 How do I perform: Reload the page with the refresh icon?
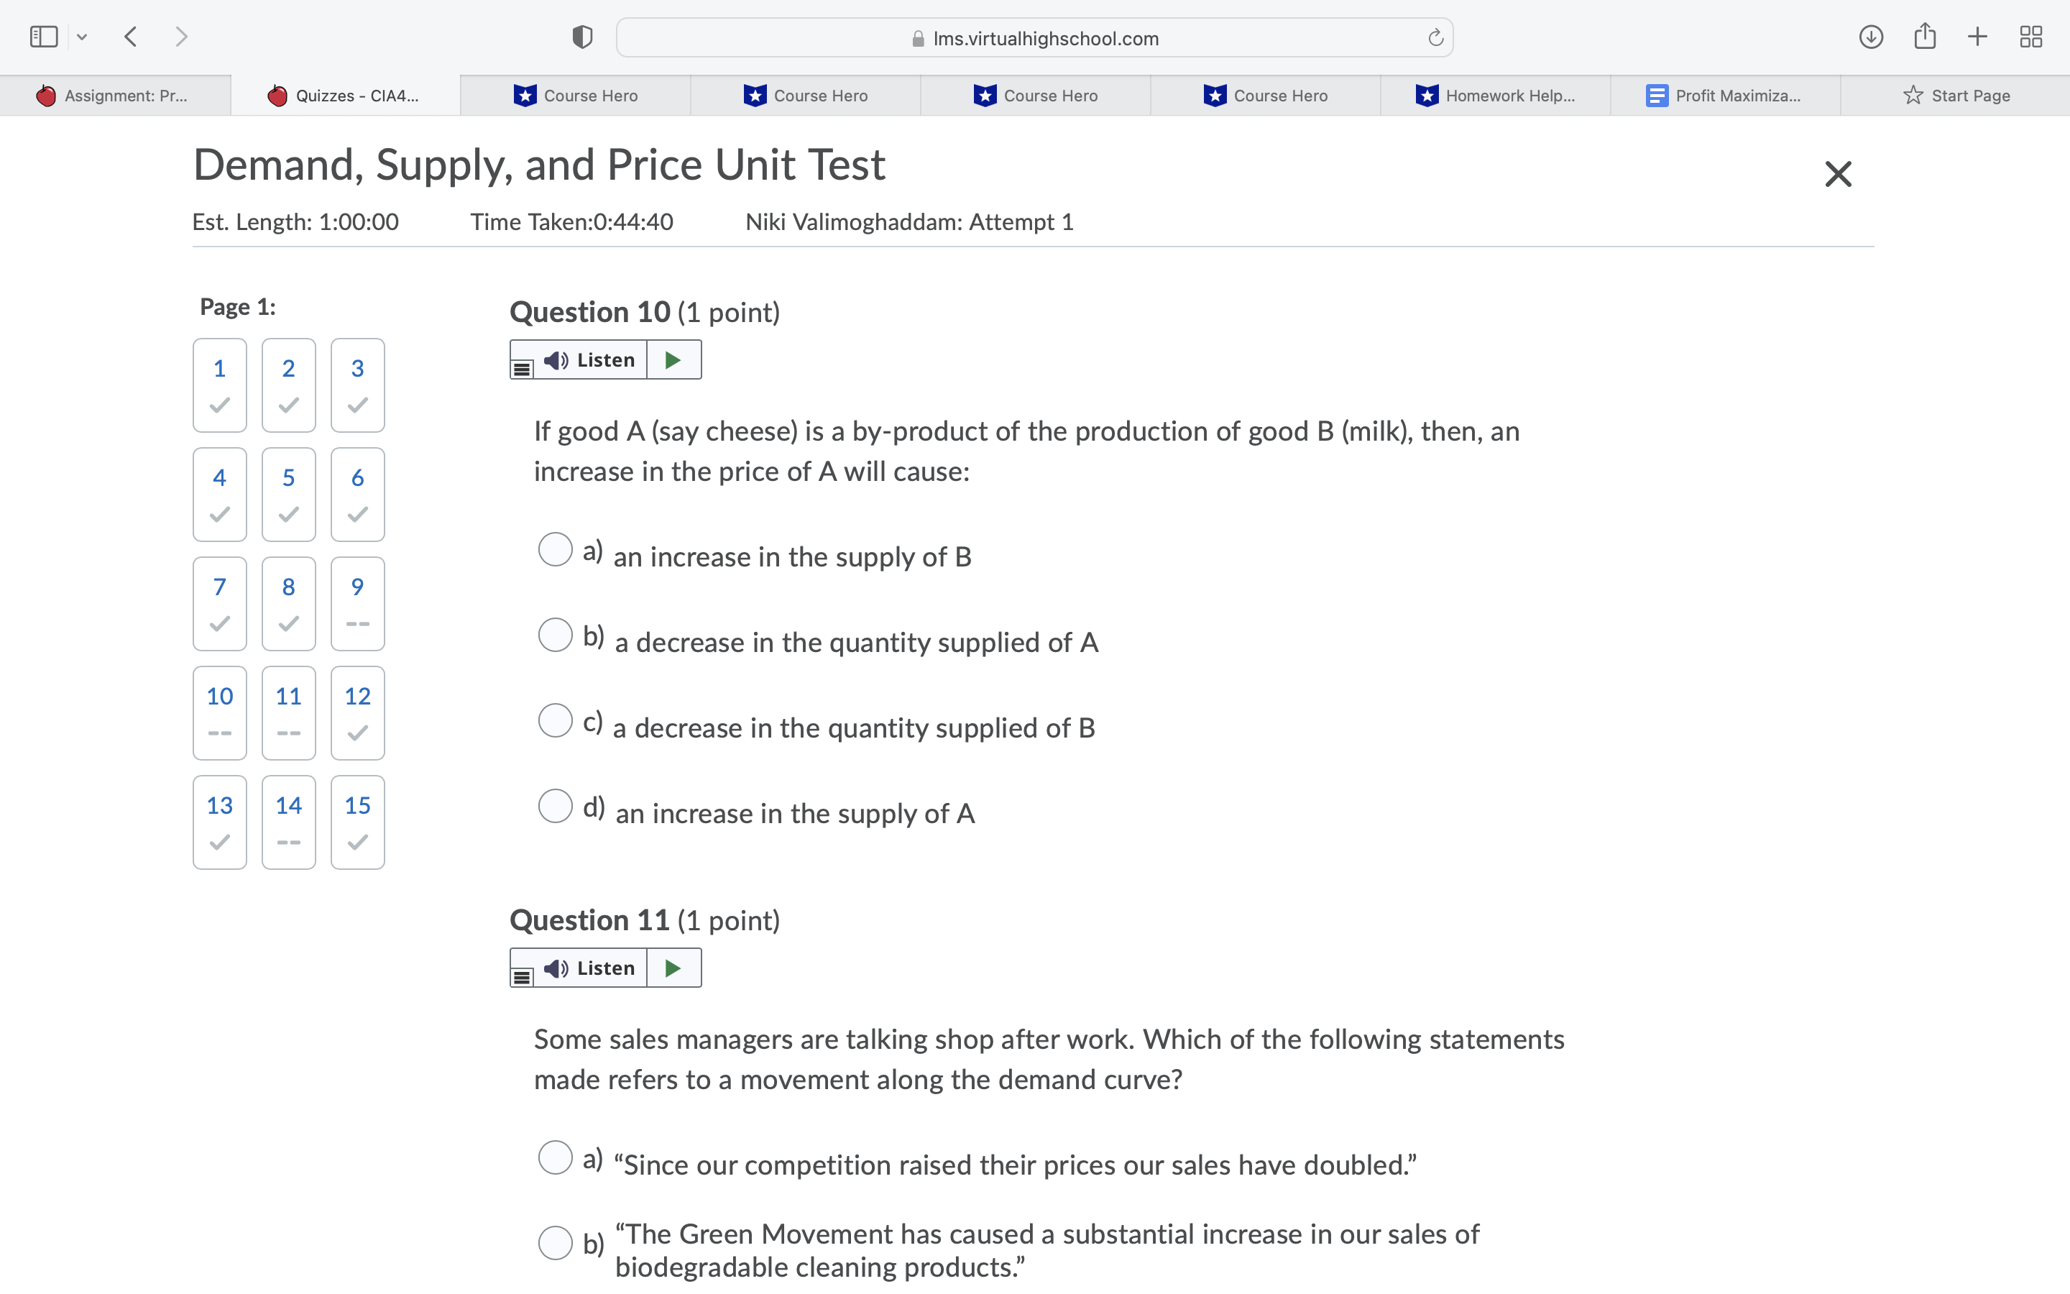pyautogui.click(x=1435, y=37)
